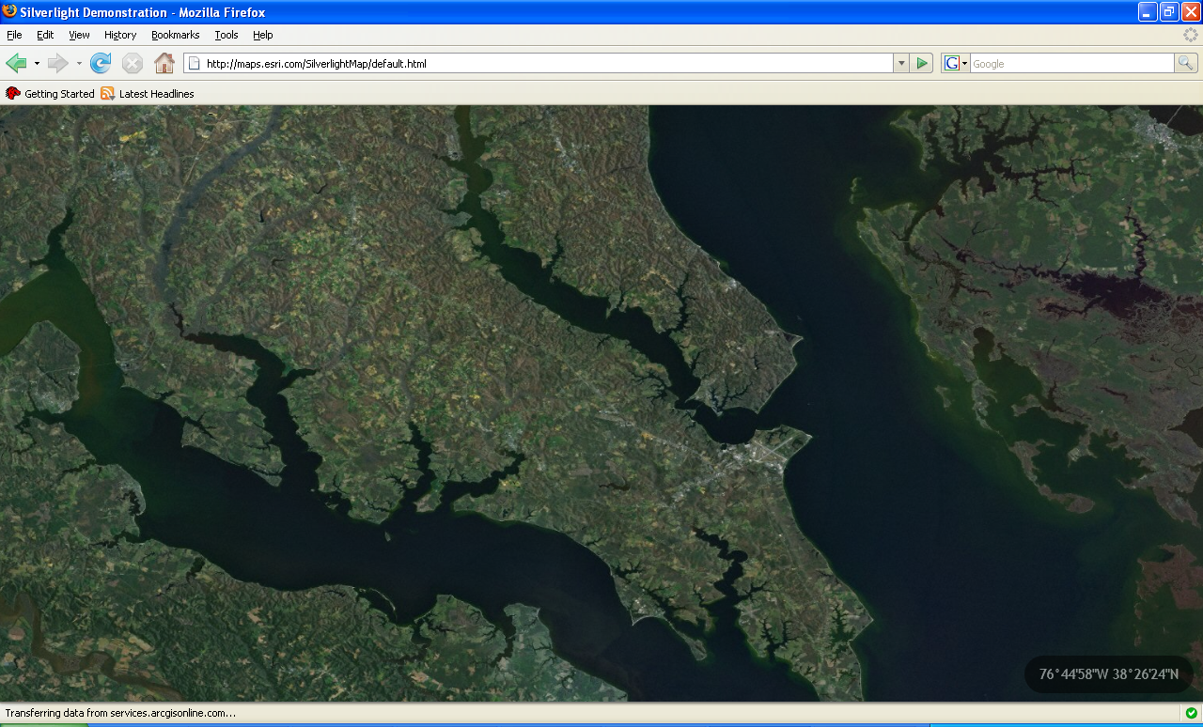1203x727 pixels.
Task: Click the Stop loading button
Action: click(133, 63)
